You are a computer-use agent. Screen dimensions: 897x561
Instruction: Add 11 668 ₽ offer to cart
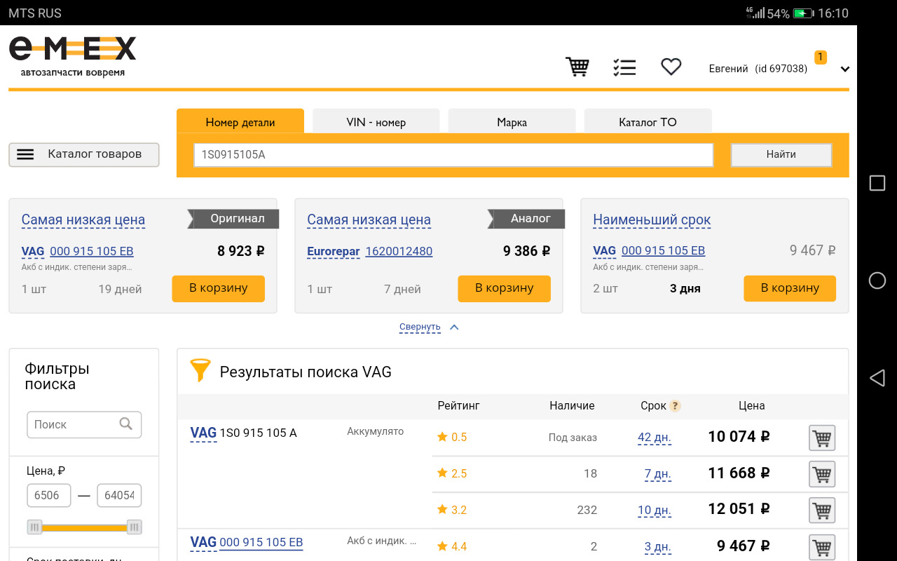pos(821,475)
